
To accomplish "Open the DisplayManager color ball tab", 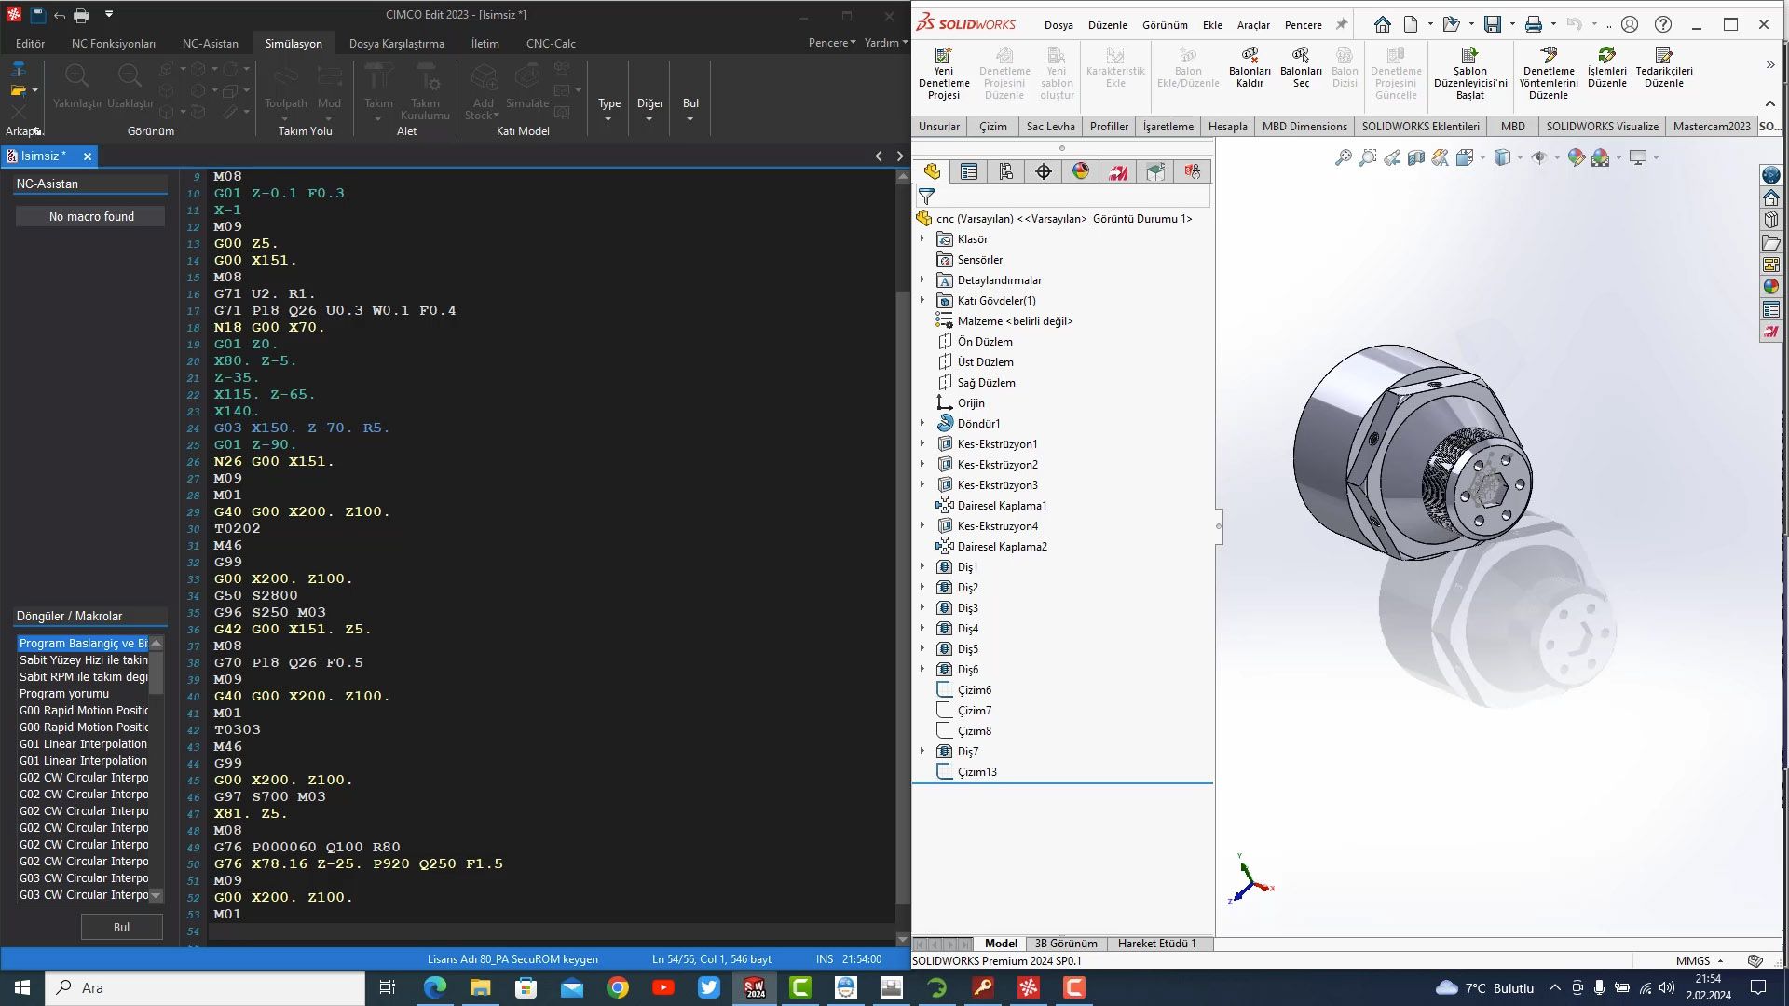I will [1081, 171].
